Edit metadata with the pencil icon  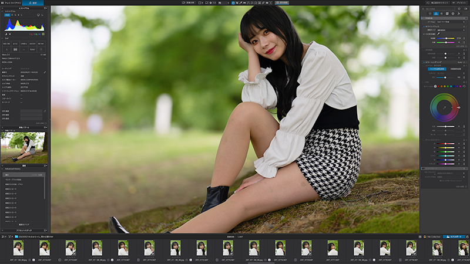tap(45, 72)
